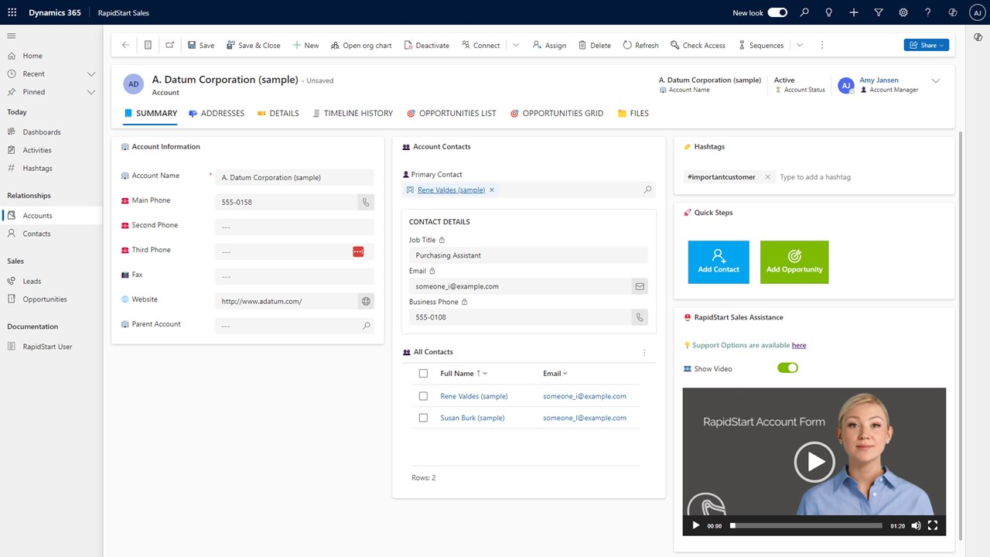Open the settings gear icon
The width and height of the screenshot is (990, 557).
[903, 12]
